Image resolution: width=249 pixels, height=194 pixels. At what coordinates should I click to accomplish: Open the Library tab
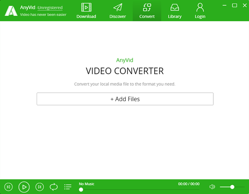pos(175,11)
